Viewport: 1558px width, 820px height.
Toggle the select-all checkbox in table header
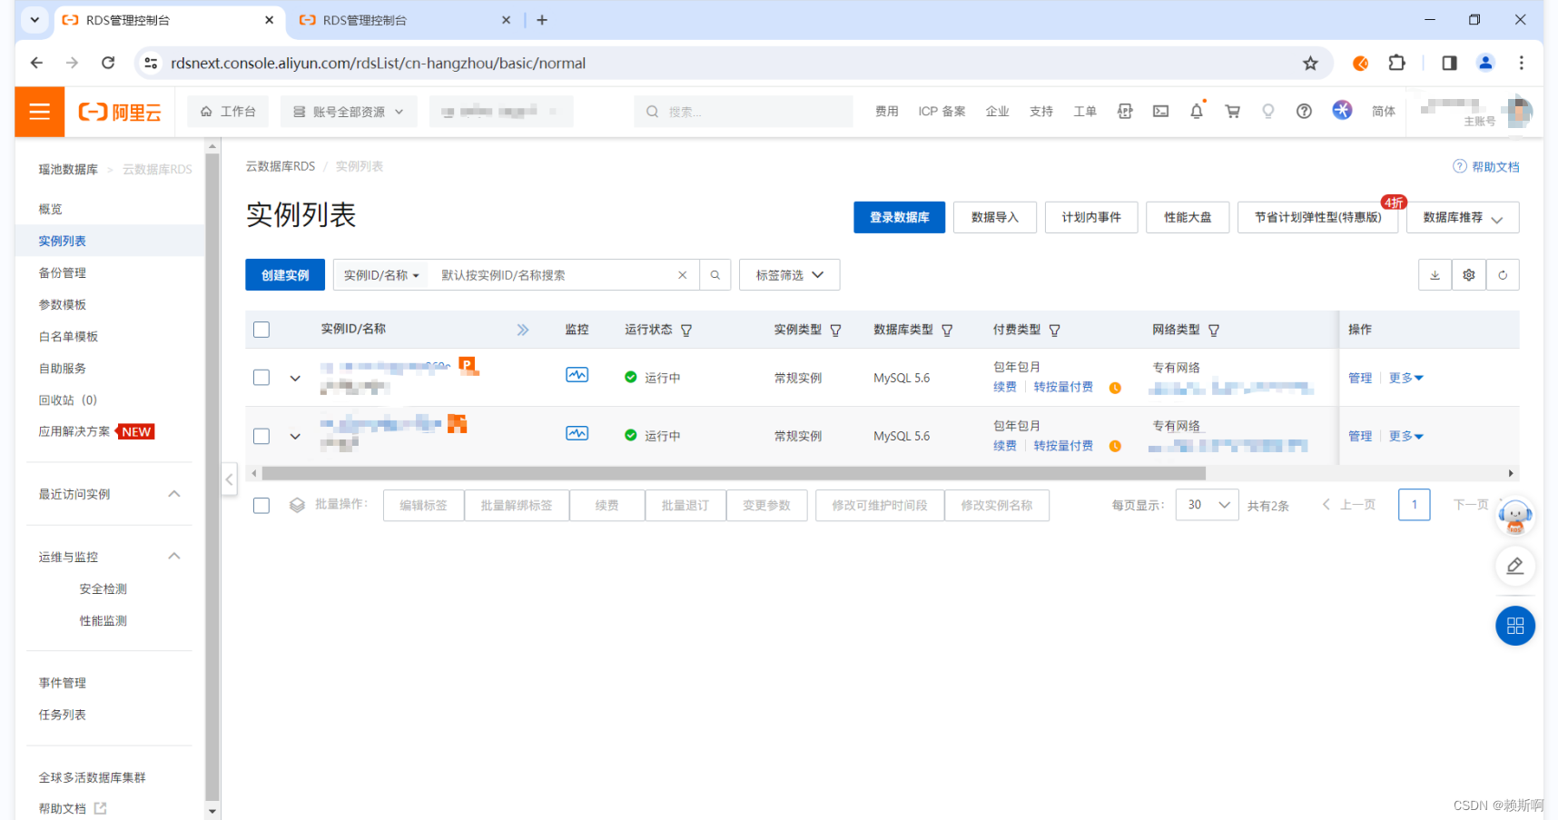point(261,330)
